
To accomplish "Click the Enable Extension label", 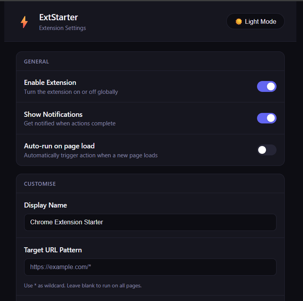I will [50, 83].
